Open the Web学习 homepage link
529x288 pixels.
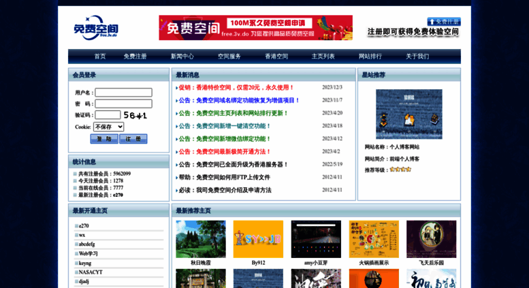pyautogui.click(x=88, y=253)
